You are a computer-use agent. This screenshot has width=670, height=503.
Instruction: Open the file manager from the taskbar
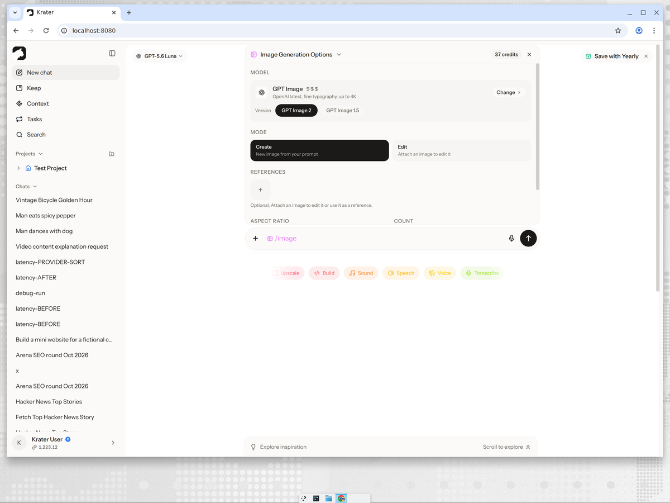[x=329, y=498]
